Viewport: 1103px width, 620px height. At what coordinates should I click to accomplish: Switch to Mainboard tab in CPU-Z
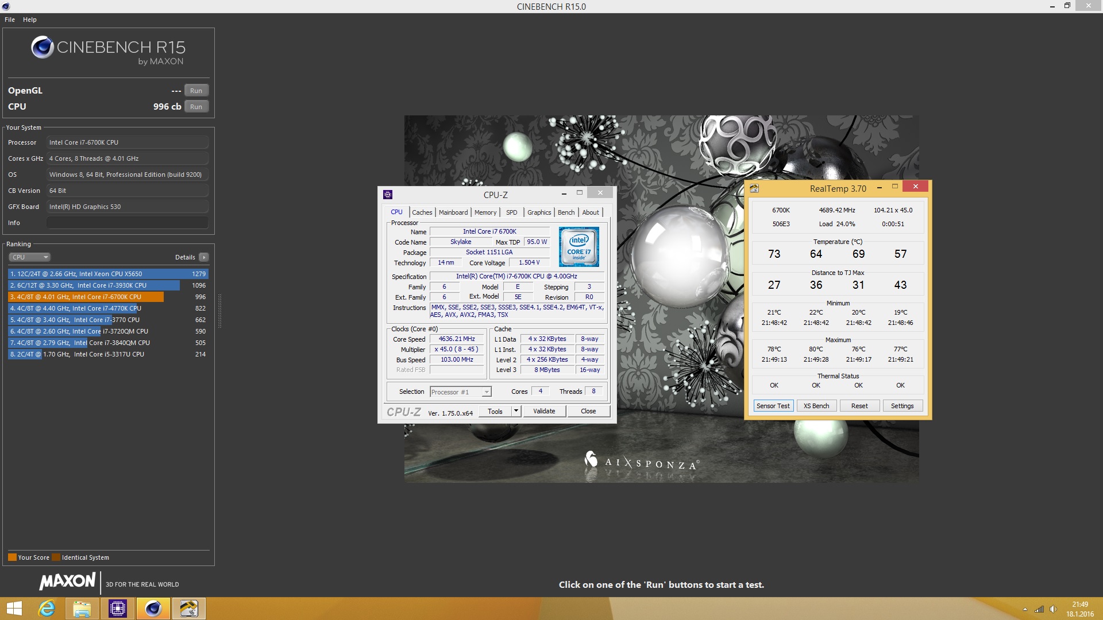pyautogui.click(x=453, y=212)
